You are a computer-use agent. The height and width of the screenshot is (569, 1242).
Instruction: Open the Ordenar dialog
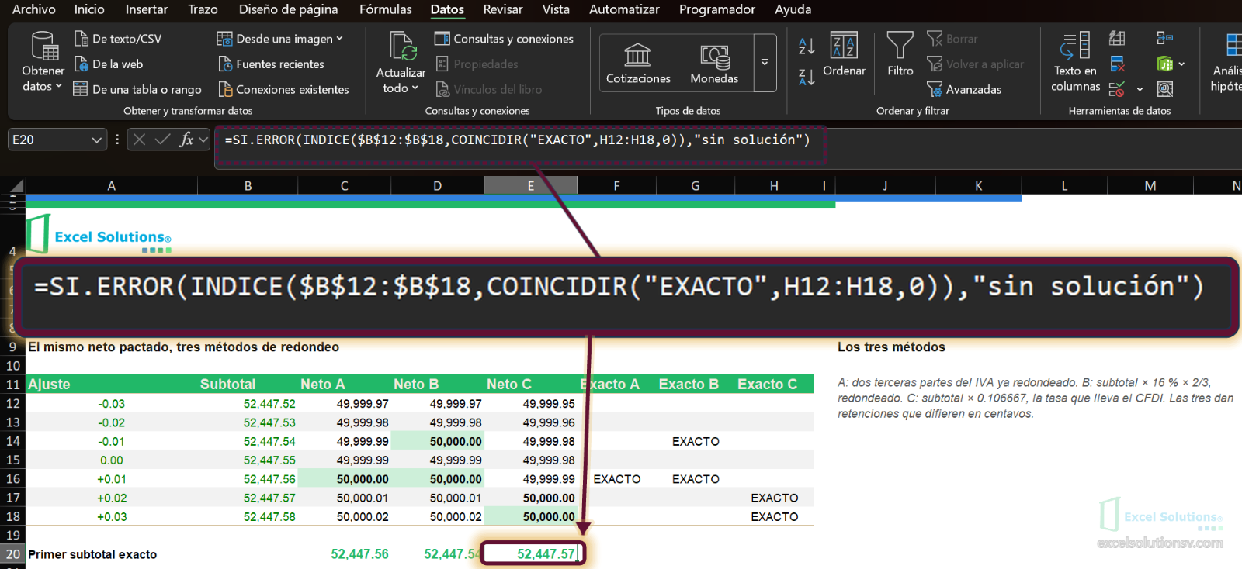pyautogui.click(x=844, y=54)
